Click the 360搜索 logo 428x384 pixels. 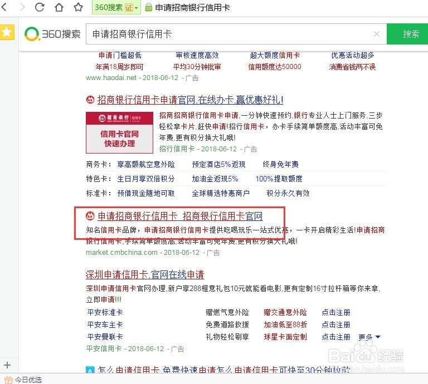[53, 34]
